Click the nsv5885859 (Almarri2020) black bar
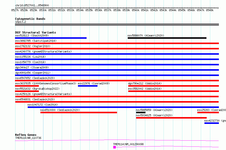This screenshot has width=226, height=150. [141, 113]
